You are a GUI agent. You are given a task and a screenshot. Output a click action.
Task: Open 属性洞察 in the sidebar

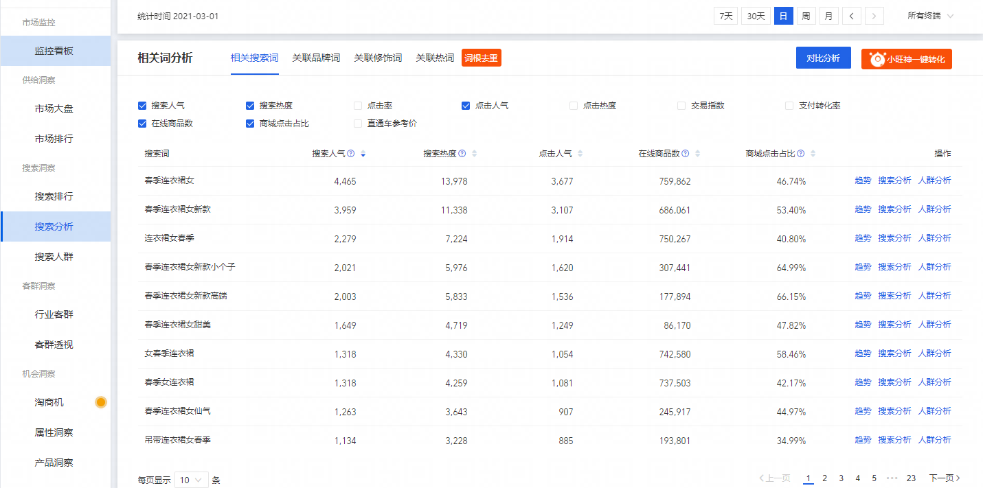pyautogui.click(x=55, y=432)
